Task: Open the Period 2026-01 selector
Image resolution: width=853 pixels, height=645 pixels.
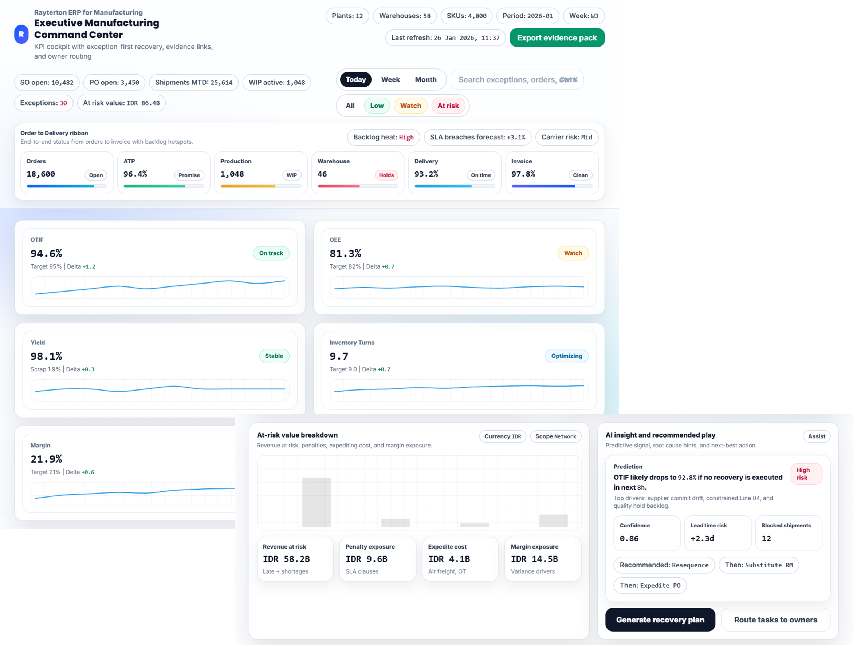Action: click(x=527, y=16)
